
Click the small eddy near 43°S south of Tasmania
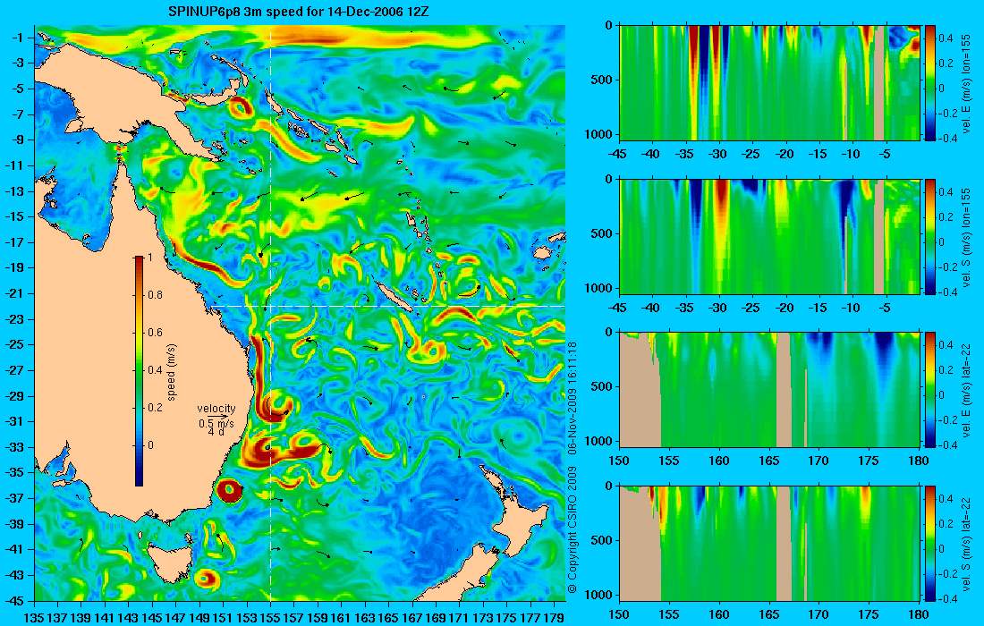(207, 578)
